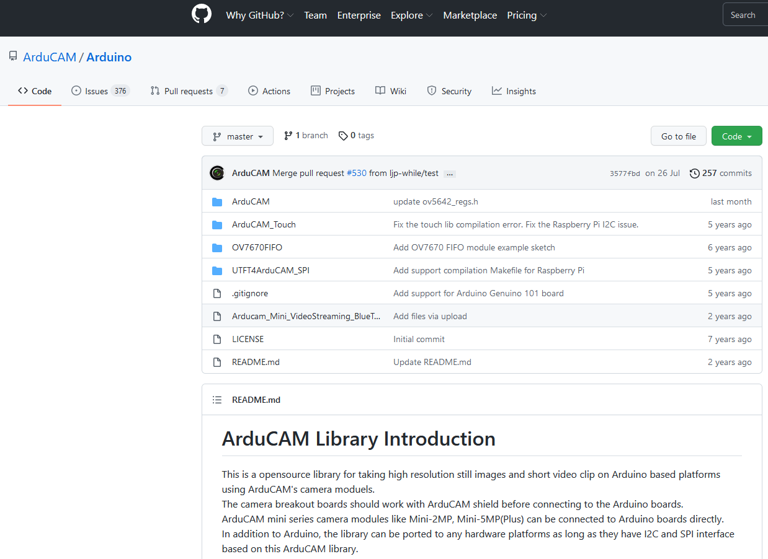Viewport: 768px width, 559px height.
Task: Click the README.md header title
Action: [256, 400]
